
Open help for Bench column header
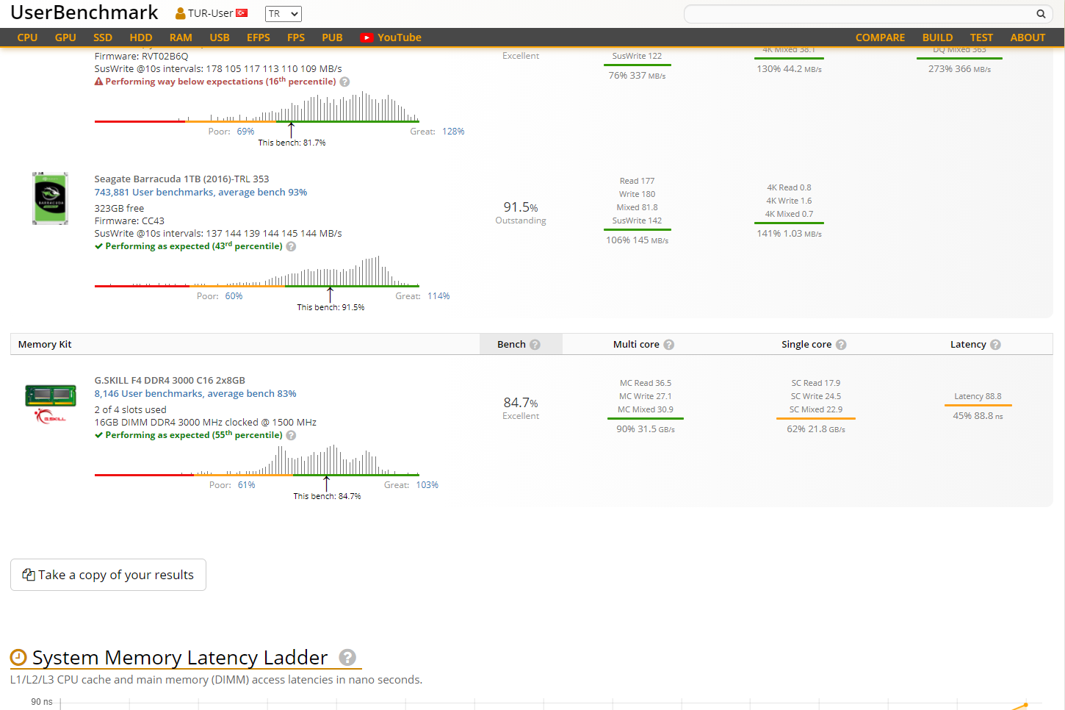click(535, 345)
